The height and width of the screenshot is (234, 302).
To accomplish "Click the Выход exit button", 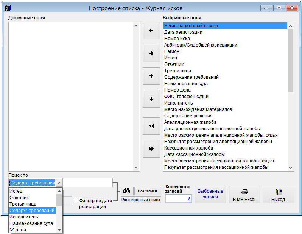I will [278, 194].
